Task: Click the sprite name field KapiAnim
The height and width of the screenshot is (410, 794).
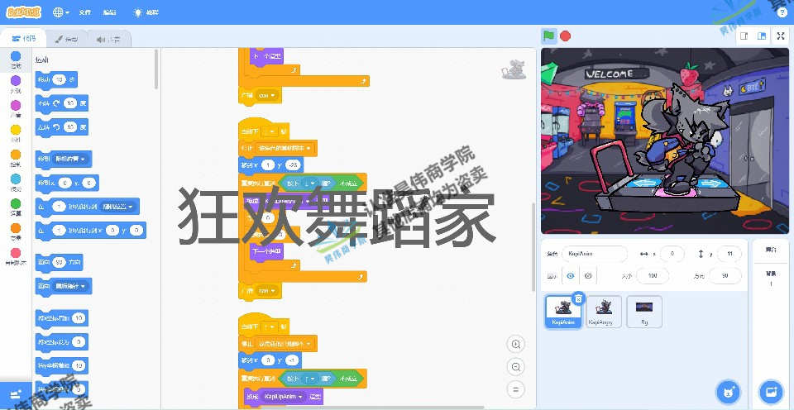Action: [595, 254]
